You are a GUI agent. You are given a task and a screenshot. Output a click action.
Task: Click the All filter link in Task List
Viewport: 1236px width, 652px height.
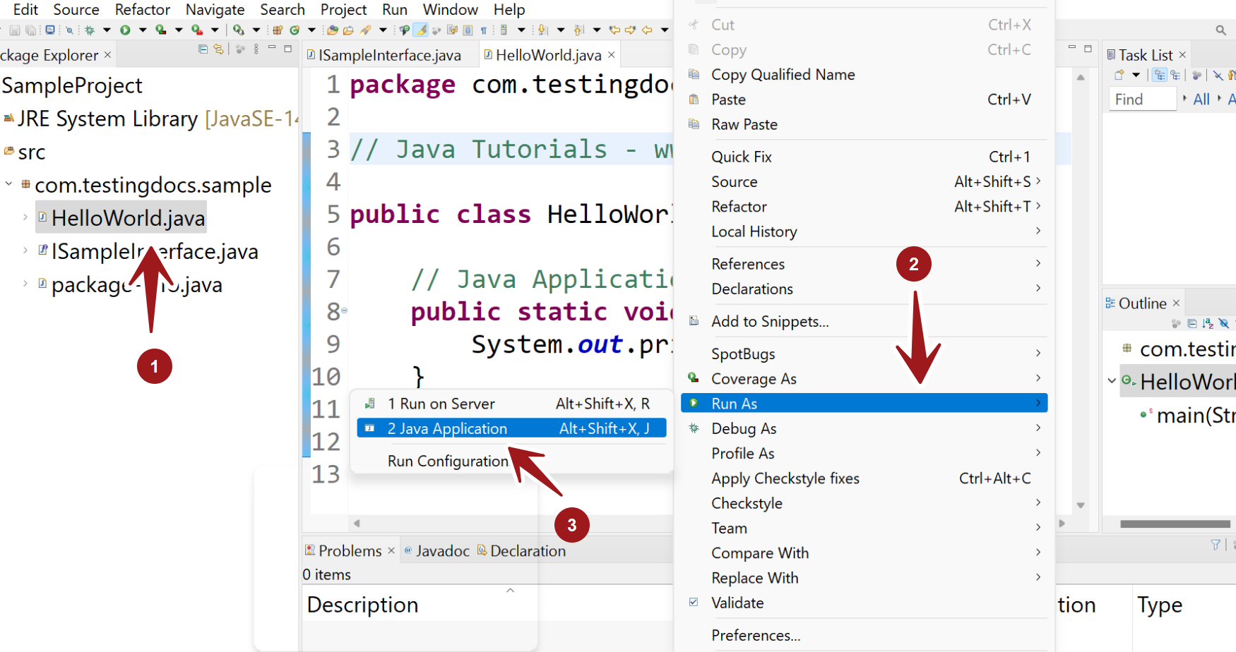(x=1201, y=99)
